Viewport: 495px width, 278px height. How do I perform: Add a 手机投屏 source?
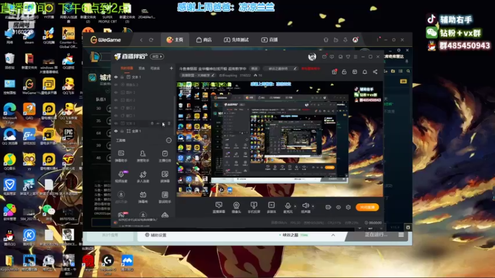254,208
